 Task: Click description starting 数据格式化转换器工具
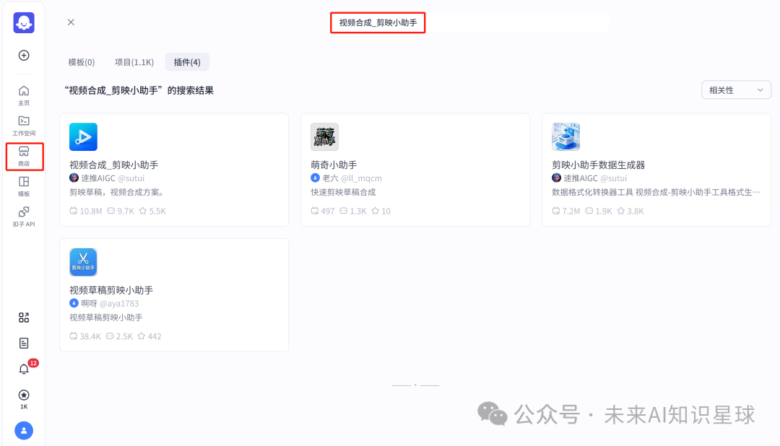coord(656,192)
